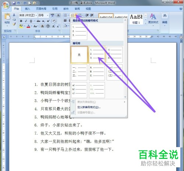
Task: Click the numbering list button
Action: coord(72,15)
